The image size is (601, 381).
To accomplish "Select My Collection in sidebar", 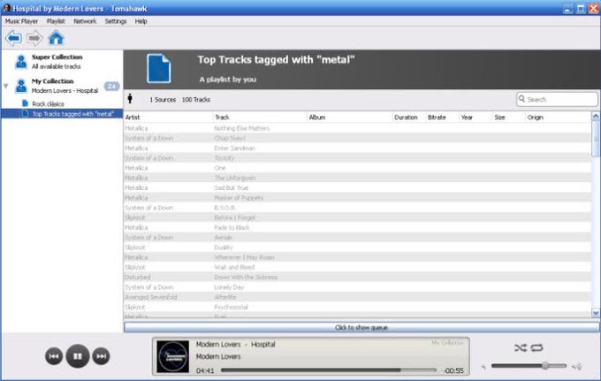I will [x=62, y=86].
